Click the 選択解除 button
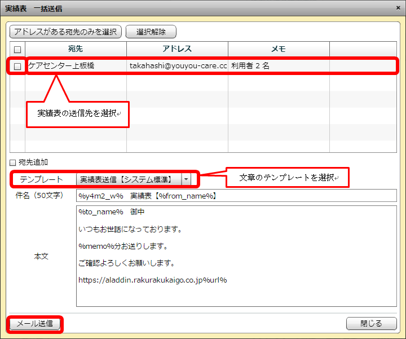Viewport: 406px width, 339px height. click(151, 32)
